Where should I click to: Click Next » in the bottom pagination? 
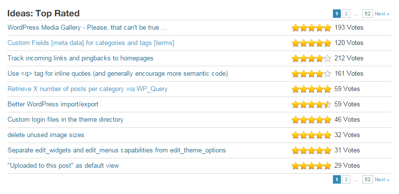[382, 180]
